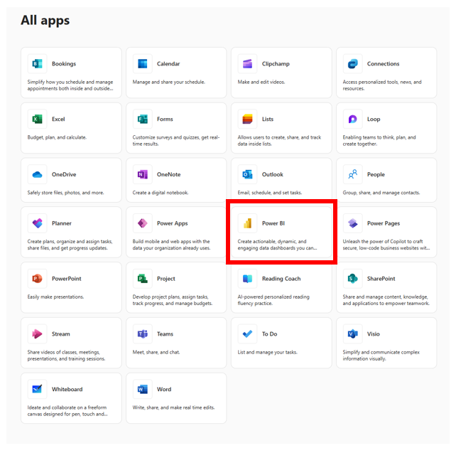Click 'Safely store files, photos, and more.'
The width and height of the screenshot is (456, 453).
point(66,193)
